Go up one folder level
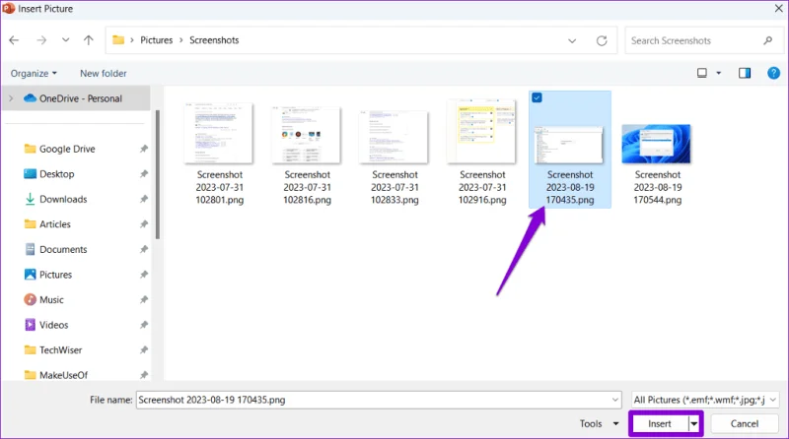 89,40
